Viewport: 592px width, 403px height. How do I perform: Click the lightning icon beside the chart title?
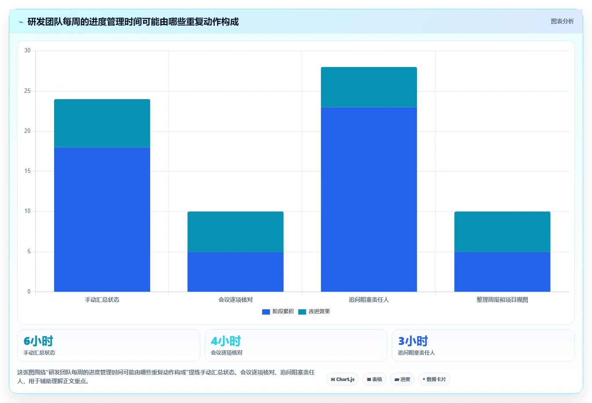(21, 22)
